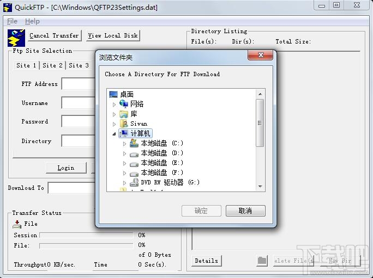This screenshot has width=373, height=278.
Task: Click the Details button
Action: pyautogui.click(x=207, y=261)
